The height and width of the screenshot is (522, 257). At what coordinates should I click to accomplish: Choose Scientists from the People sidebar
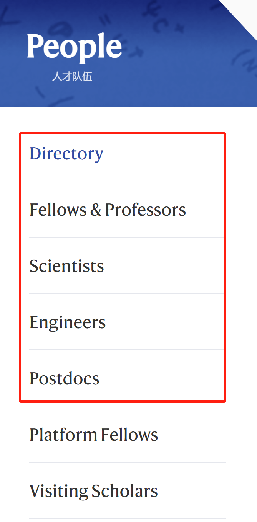(67, 266)
